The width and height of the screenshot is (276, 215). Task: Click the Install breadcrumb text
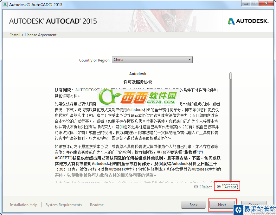click(15, 35)
